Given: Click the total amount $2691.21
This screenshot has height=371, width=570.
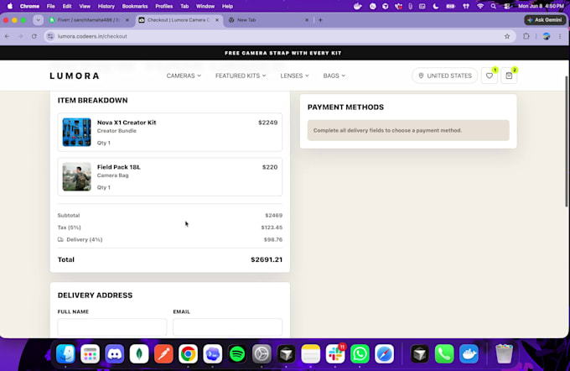Looking at the screenshot, I should coord(267,259).
